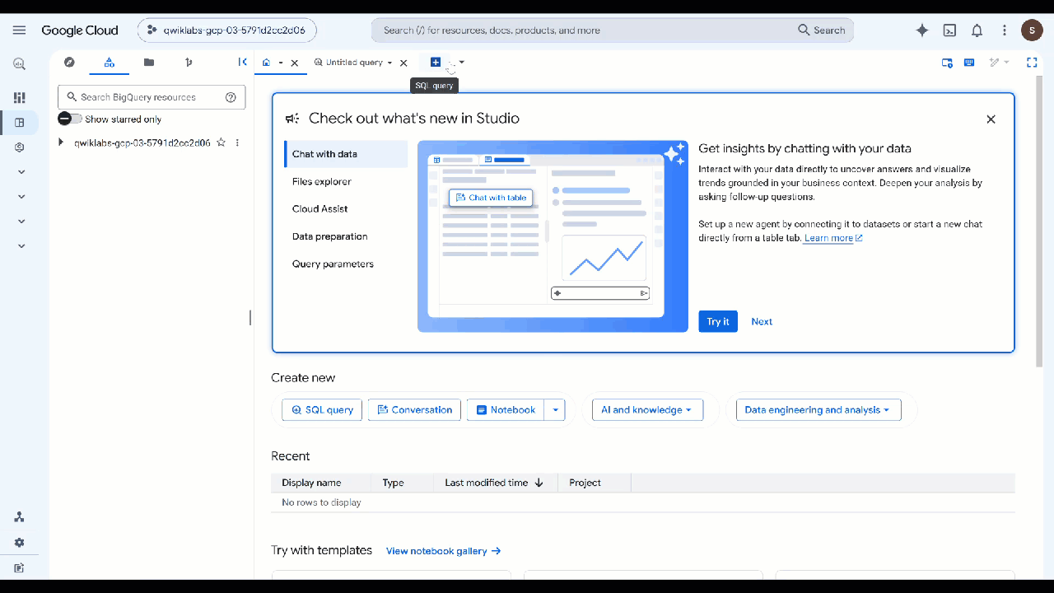Open the Gemini AI sparkle icon
Screen dimensions: 1054x593
[922, 30]
